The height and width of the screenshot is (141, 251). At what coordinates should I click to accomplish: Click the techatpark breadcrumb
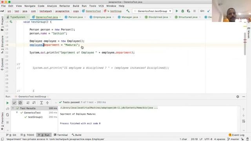point(45,11)
